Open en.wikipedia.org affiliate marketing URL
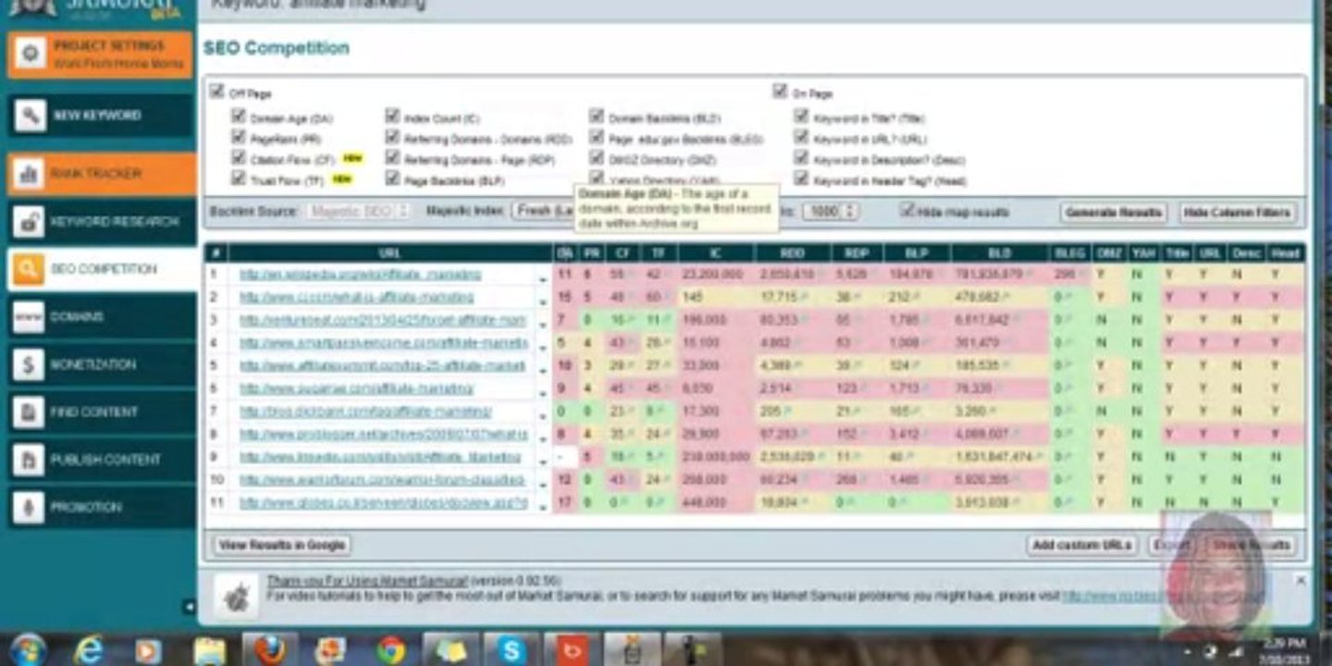Screen dimensions: 1332x666 tap(361, 275)
